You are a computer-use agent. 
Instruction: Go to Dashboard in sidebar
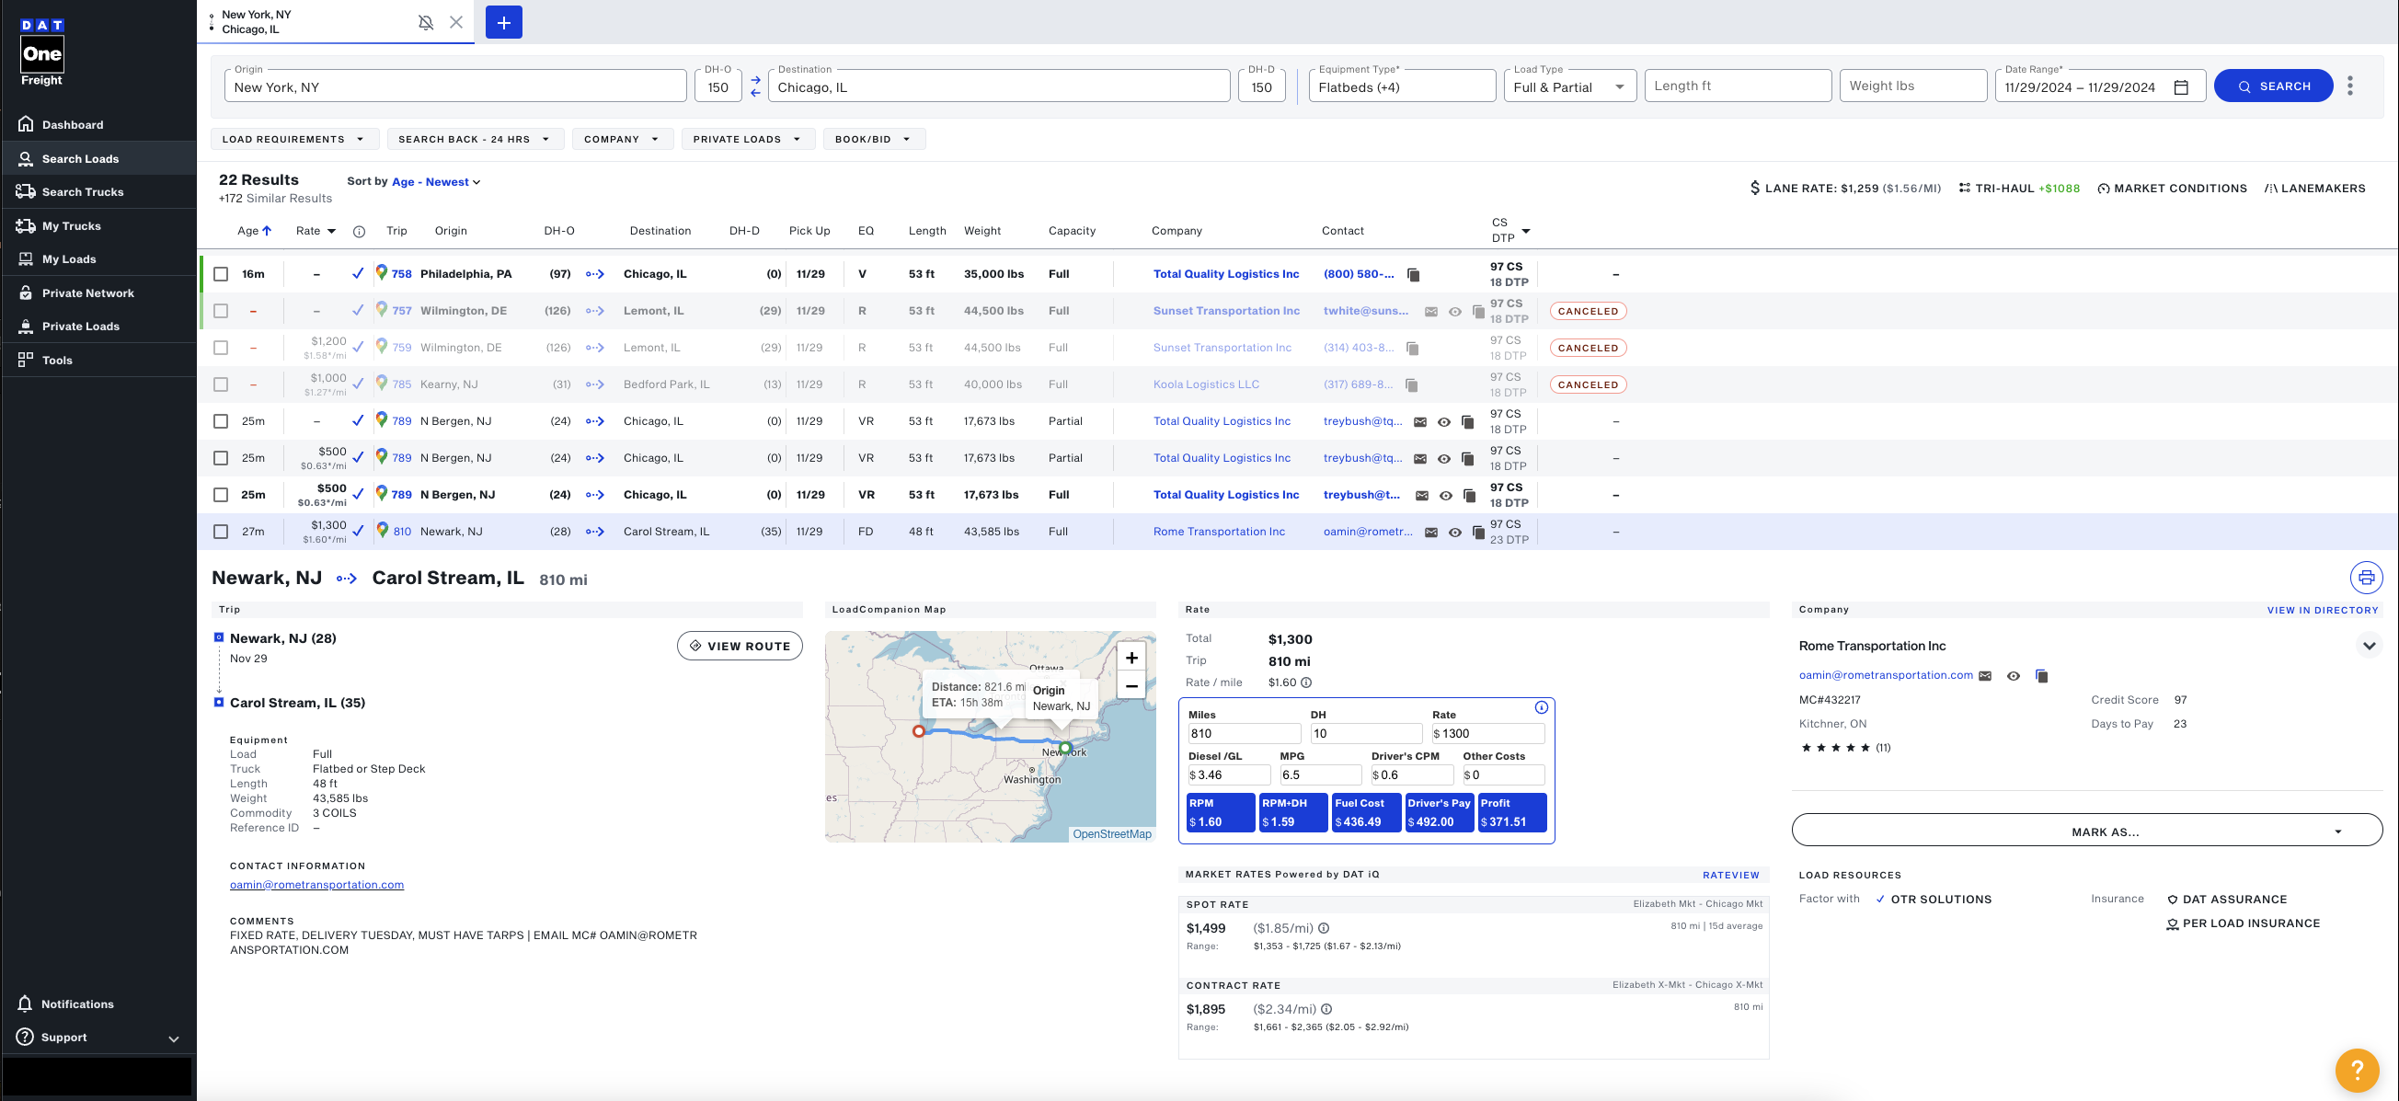coord(73,125)
